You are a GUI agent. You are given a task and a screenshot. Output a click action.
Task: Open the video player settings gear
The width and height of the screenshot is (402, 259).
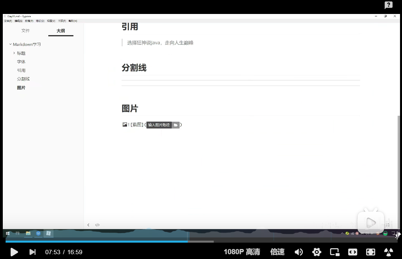(x=317, y=252)
